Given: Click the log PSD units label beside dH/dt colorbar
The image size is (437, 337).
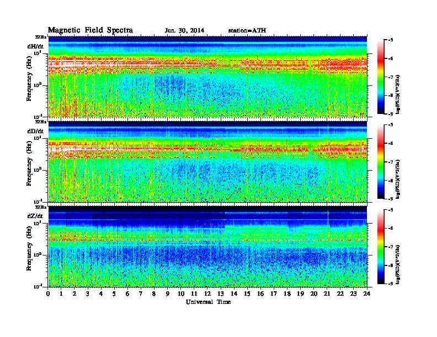Looking at the screenshot, I should pos(398,94).
